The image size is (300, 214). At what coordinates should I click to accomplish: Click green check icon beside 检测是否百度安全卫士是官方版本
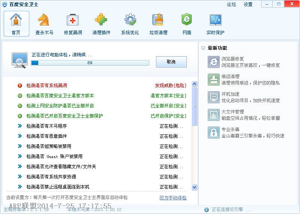[20, 96]
